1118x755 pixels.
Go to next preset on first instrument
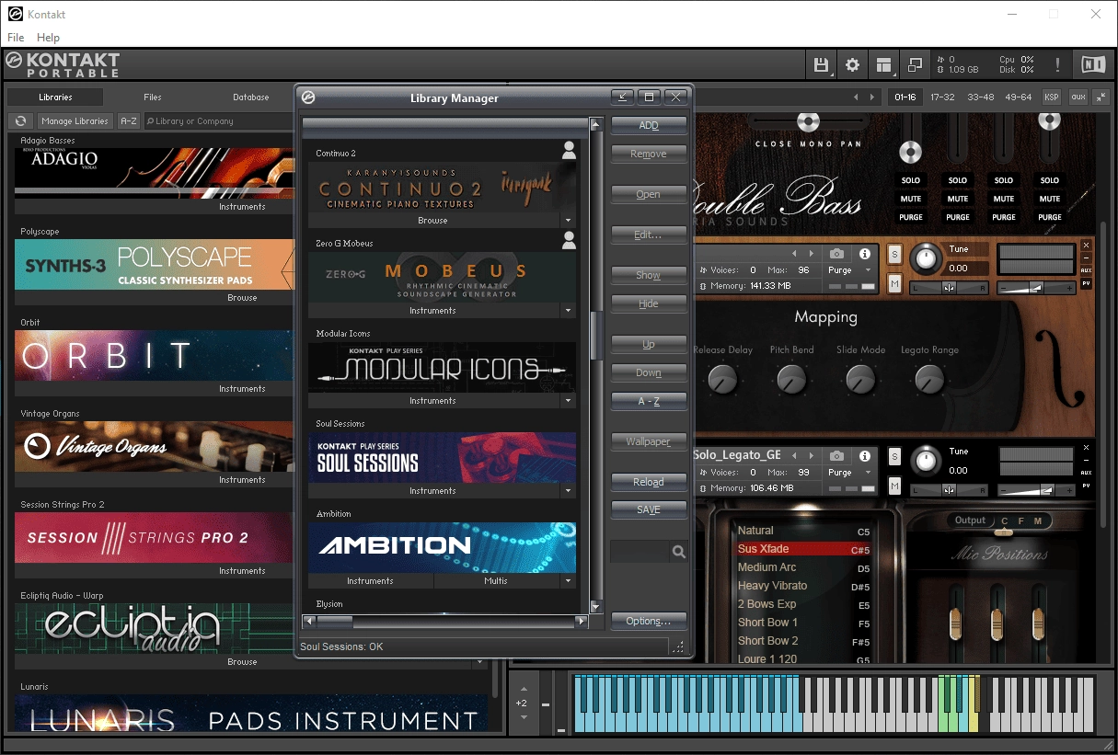(811, 254)
